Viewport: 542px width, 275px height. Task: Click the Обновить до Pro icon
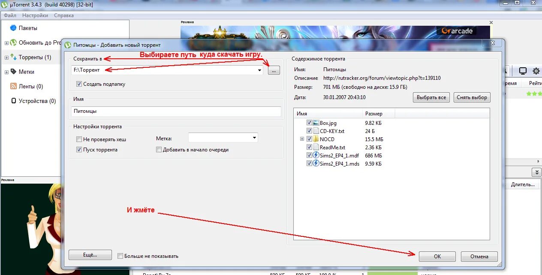pyautogui.click(x=13, y=42)
